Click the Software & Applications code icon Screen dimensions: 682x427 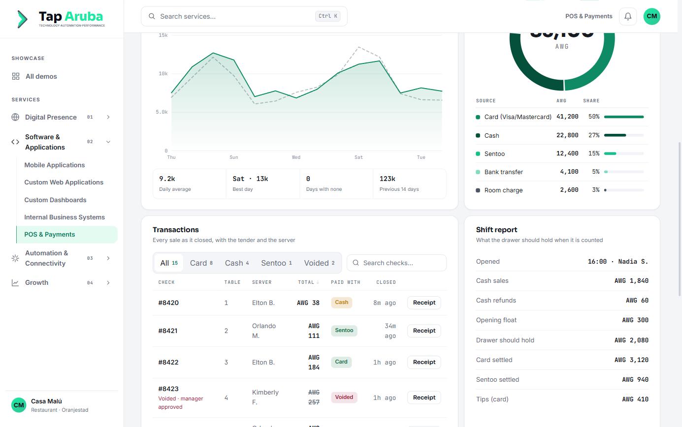15,142
